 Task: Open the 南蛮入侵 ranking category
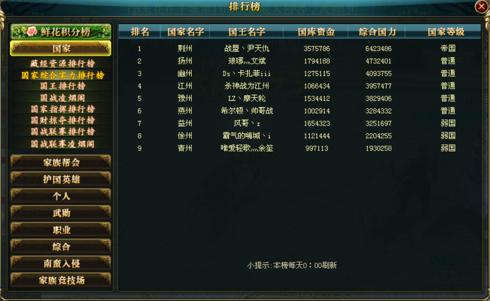(x=61, y=264)
